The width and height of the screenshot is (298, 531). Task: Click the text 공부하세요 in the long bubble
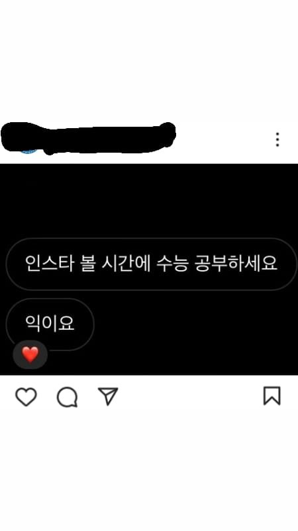click(x=236, y=264)
